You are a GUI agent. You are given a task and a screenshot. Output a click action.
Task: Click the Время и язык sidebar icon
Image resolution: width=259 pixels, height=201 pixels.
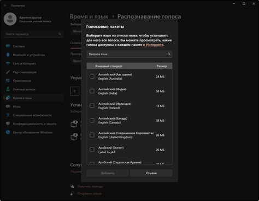pos(8,98)
